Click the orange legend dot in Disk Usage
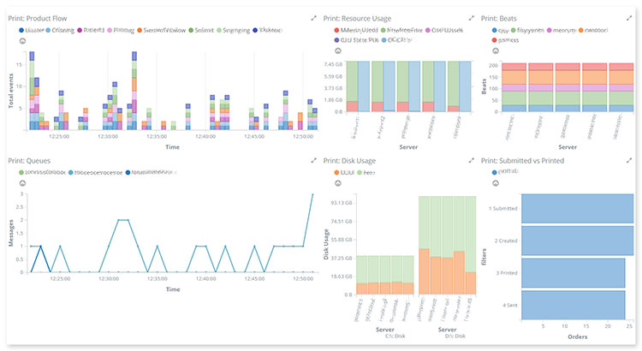Viewport: 642px width, 351px height. tap(336, 172)
